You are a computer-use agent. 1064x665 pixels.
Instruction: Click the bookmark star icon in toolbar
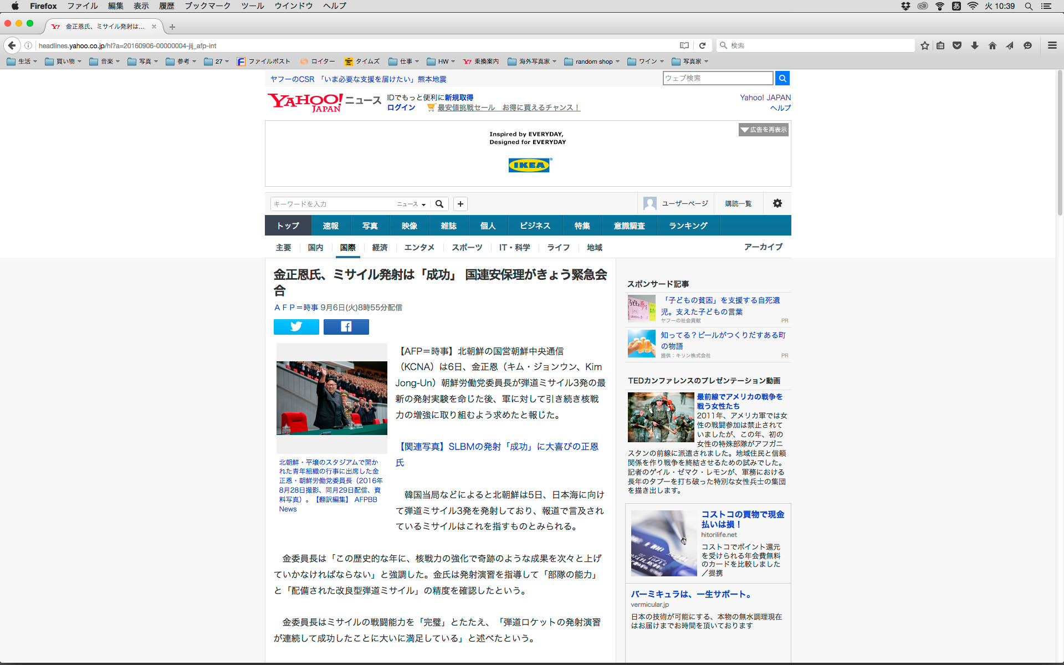[x=924, y=45]
